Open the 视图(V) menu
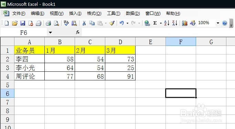Viewport: 235px width, 129px height. (x=57, y=13)
